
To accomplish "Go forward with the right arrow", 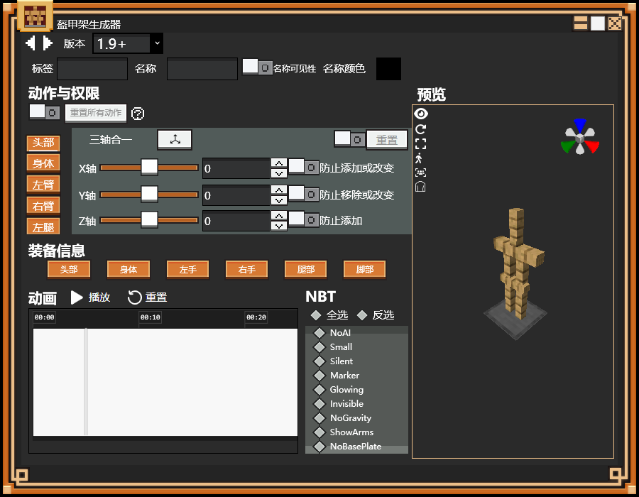I will click(x=48, y=43).
